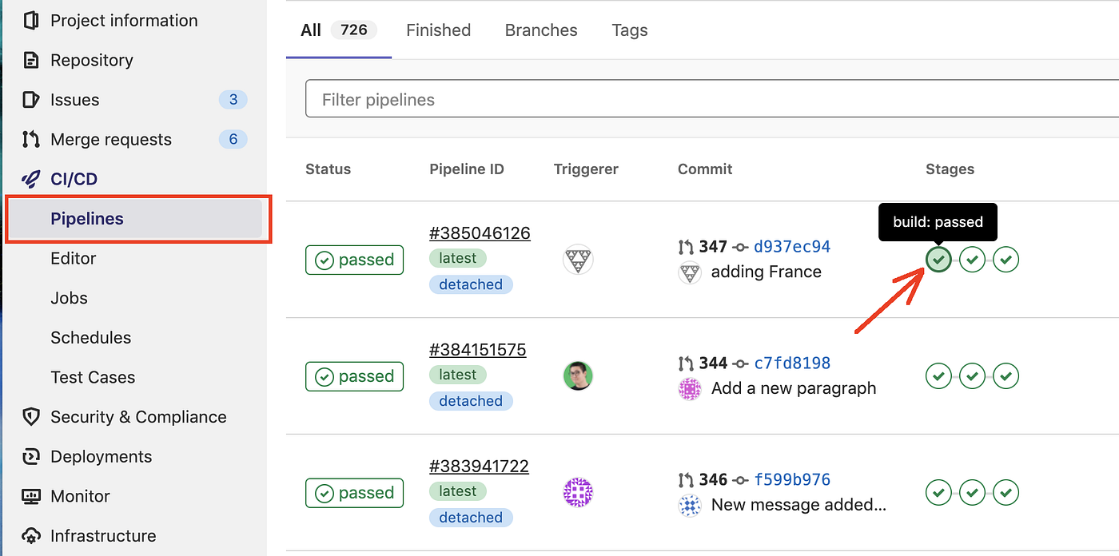Open the Tags tab
The width and height of the screenshot is (1119, 556).
630,30
